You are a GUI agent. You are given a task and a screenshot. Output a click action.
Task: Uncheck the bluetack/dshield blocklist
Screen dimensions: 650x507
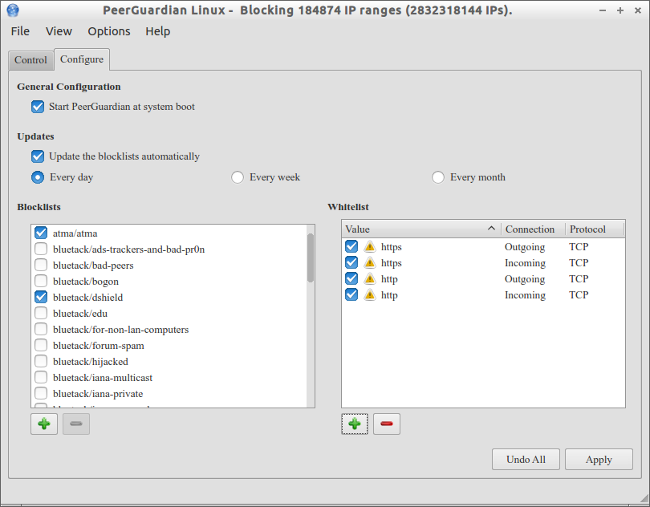tap(41, 298)
